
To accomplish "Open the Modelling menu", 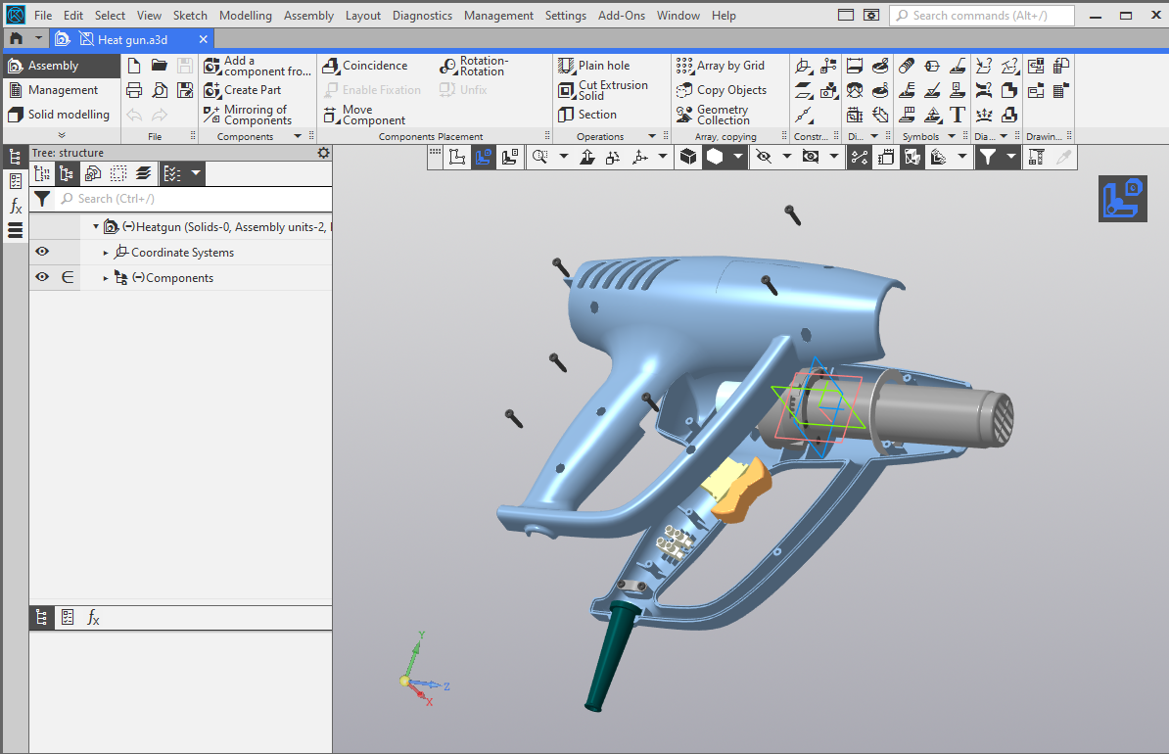I will pyautogui.click(x=246, y=16).
